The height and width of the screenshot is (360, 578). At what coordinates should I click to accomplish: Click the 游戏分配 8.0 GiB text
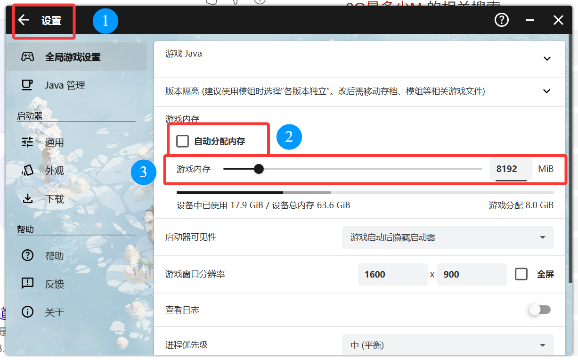[521, 205]
